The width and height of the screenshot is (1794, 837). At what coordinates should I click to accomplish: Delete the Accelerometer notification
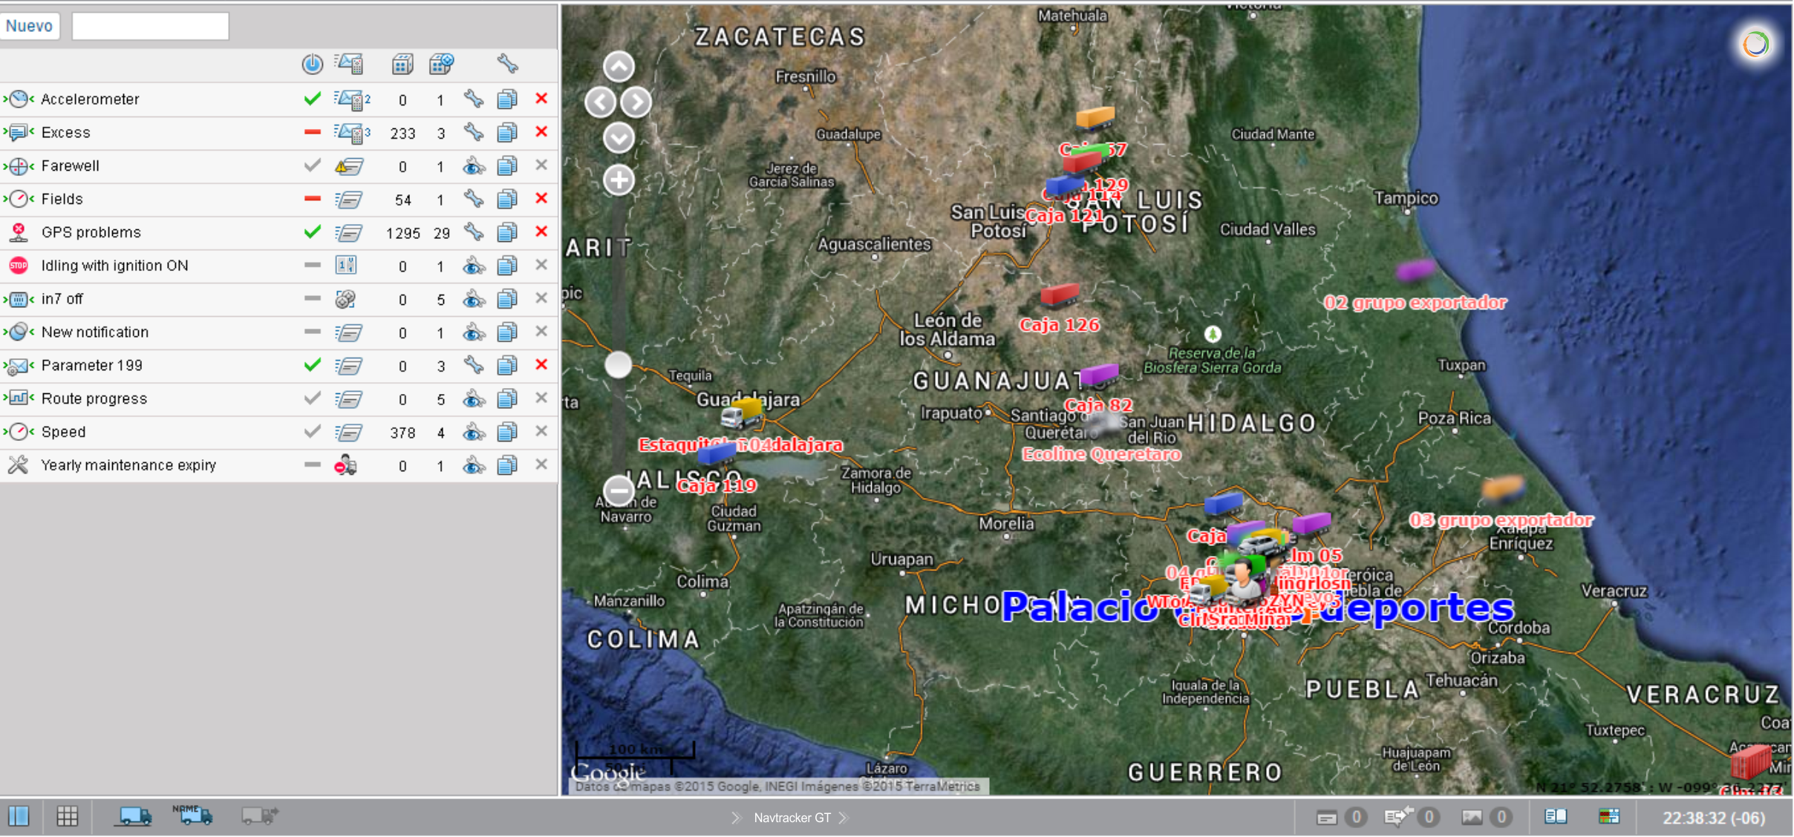click(541, 99)
